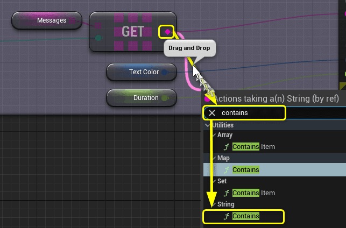Collapse the Map subcategory

point(214,158)
